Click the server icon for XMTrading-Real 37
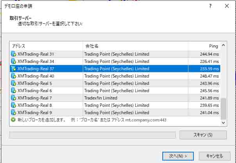This screenshot has height=163, width=236. 13,69
